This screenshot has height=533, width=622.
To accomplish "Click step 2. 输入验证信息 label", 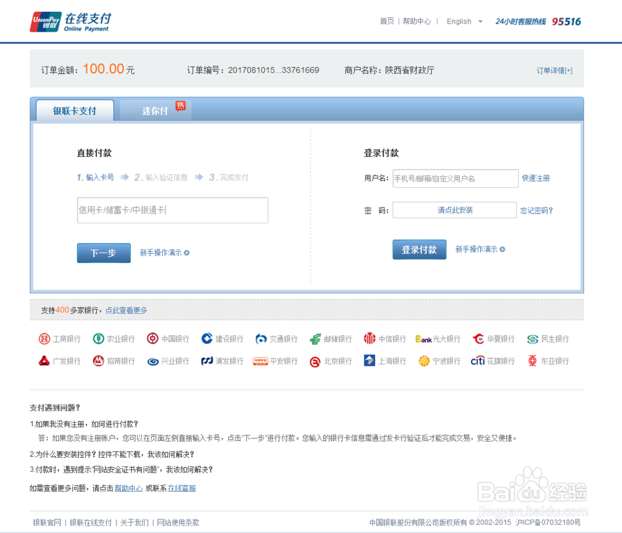I will coord(160,177).
